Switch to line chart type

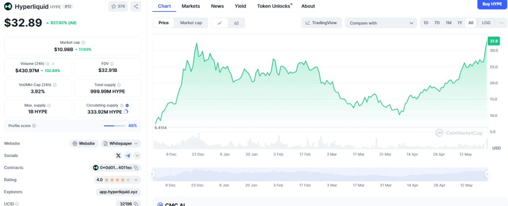point(220,23)
